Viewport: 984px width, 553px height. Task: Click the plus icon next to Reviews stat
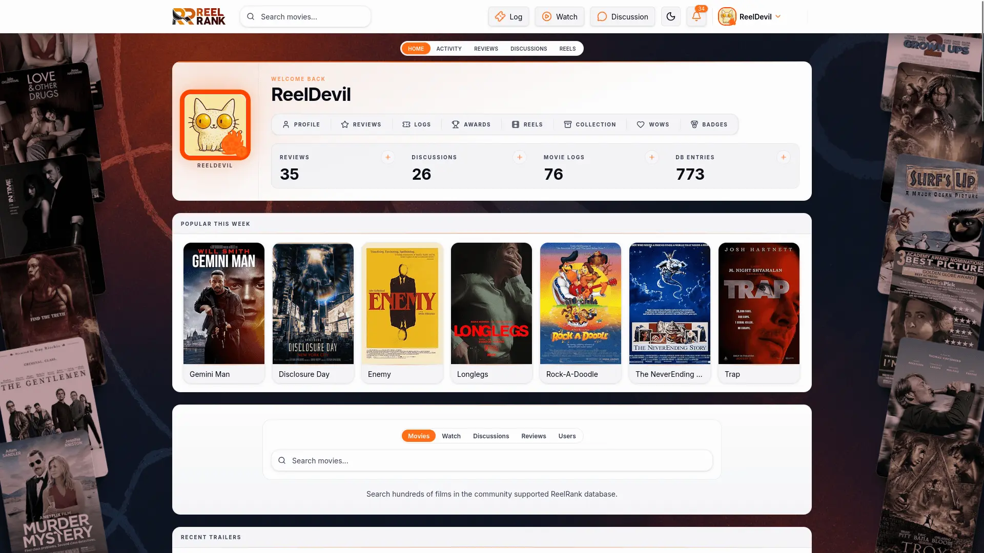click(388, 157)
